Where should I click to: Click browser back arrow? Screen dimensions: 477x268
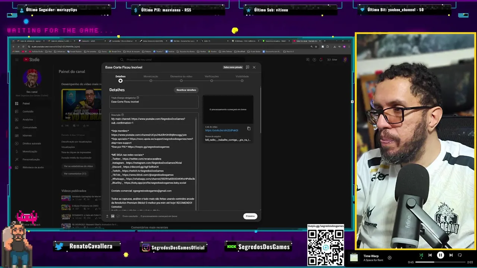click(x=13, y=47)
